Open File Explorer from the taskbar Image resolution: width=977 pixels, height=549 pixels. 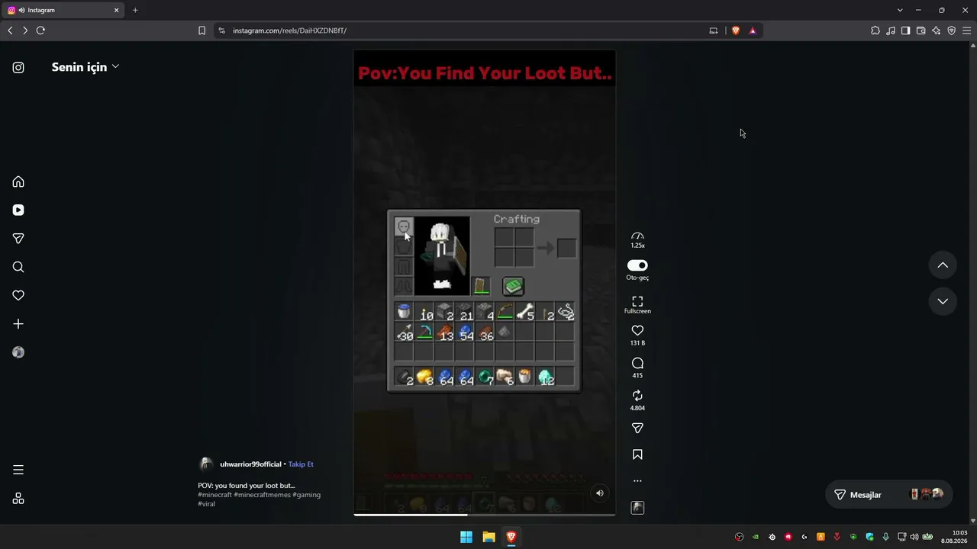coord(488,537)
